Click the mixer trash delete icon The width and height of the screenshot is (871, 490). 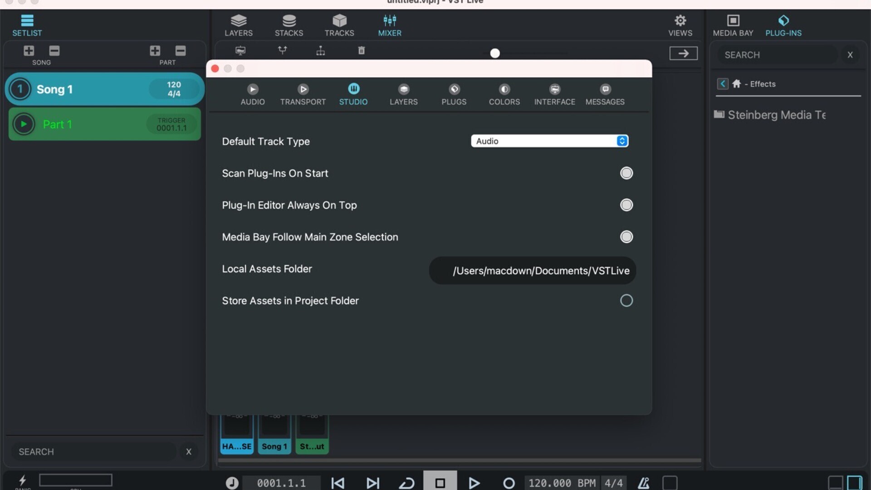362,50
